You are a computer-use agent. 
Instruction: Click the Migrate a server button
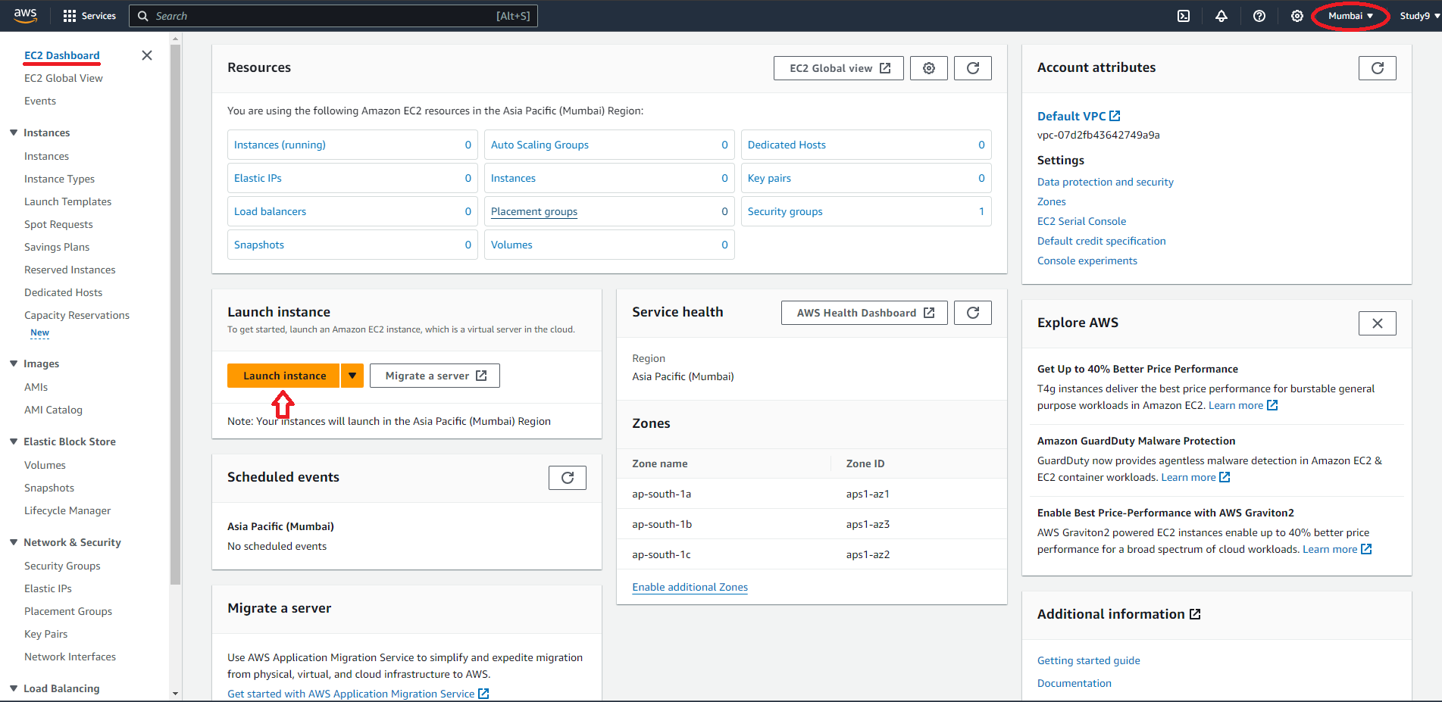[435, 376]
